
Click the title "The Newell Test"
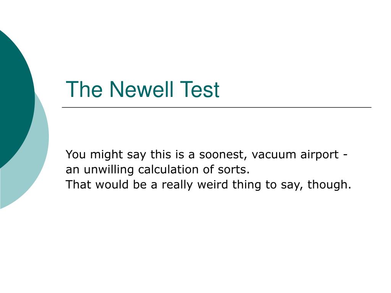pyautogui.click(x=142, y=89)
